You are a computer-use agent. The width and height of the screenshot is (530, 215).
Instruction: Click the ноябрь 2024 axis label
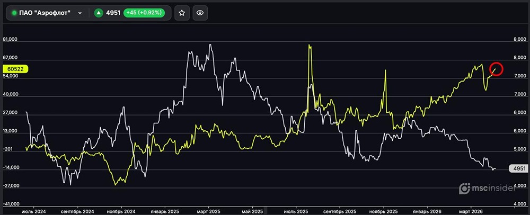click(x=121, y=211)
